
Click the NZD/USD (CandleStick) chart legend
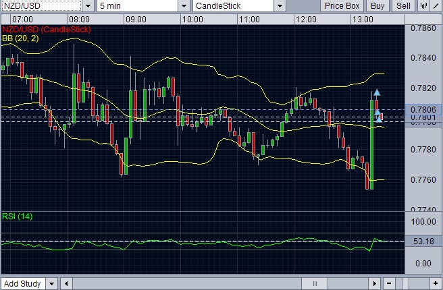(47, 30)
